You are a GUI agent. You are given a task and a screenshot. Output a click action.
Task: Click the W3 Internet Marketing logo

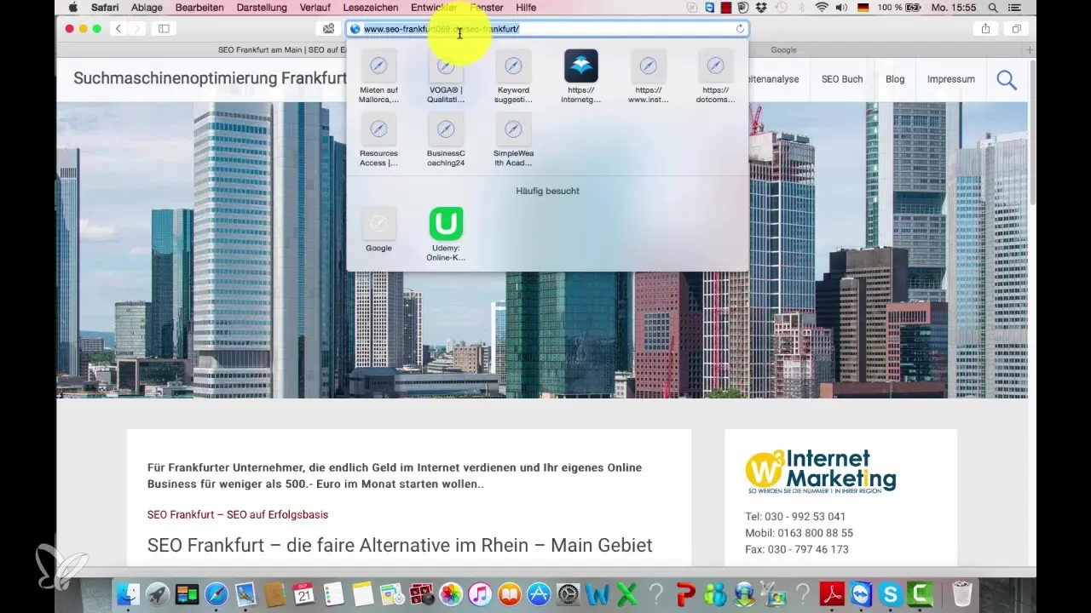[x=821, y=472]
